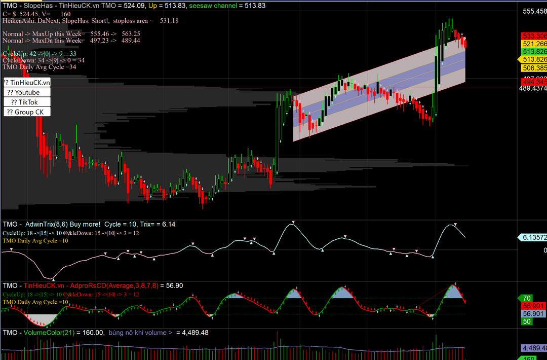Click the TinHieuCK.vn button
Viewport: 547px width, 360px height.
pyautogui.click(x=27, y=82)
